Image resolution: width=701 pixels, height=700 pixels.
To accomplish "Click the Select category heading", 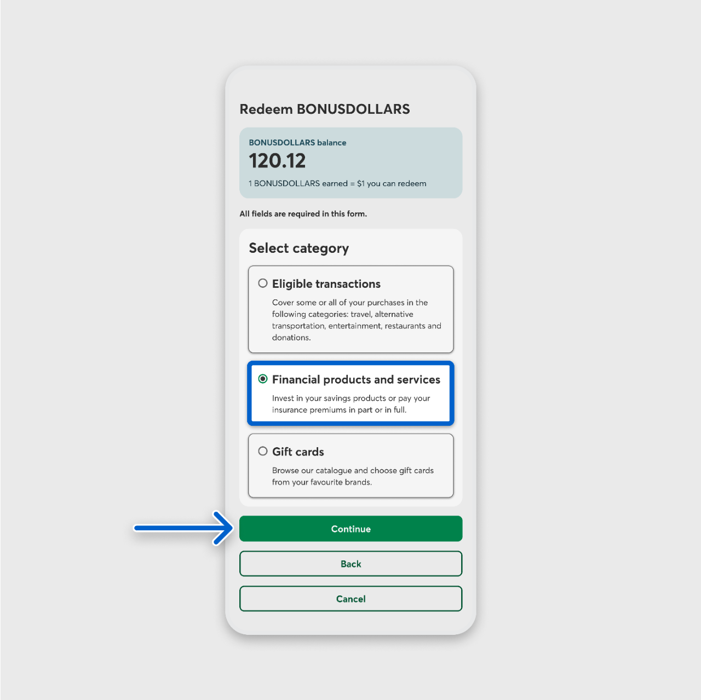I will pyautogui.click(x=298, y=248).
